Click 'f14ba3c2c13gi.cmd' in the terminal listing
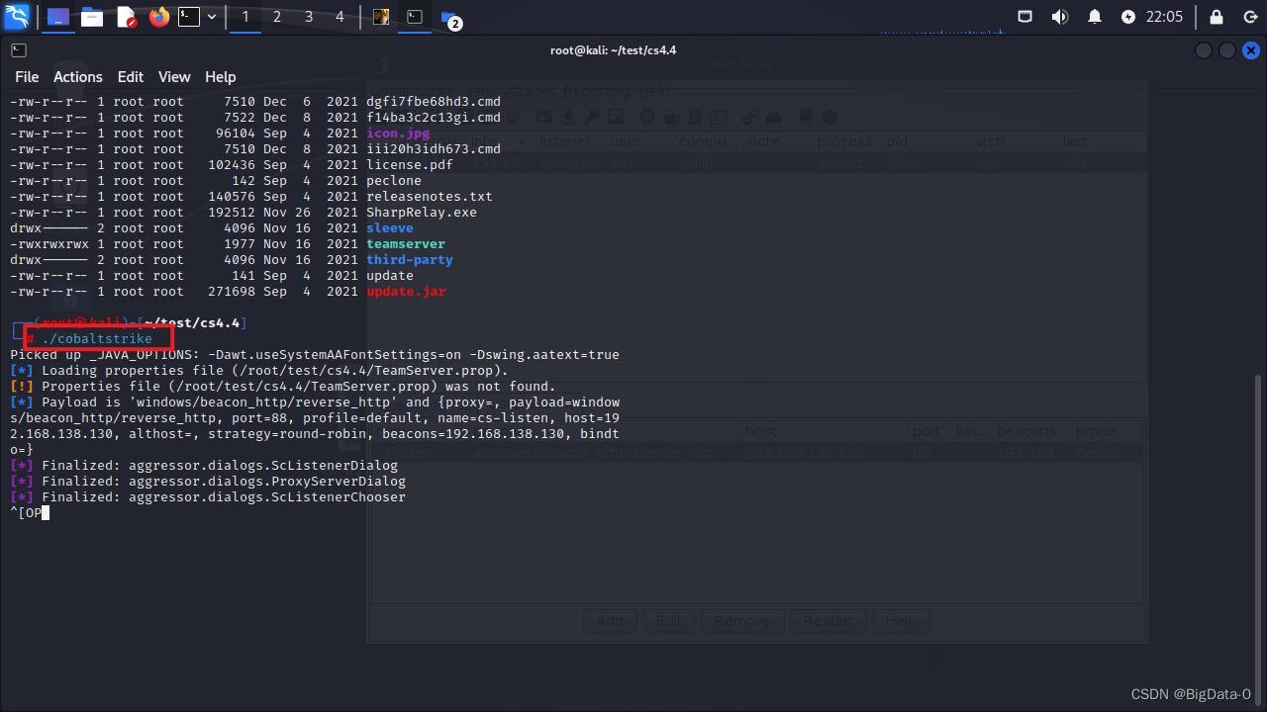Viewport: 1267px width, 712px height. point(434,118)
